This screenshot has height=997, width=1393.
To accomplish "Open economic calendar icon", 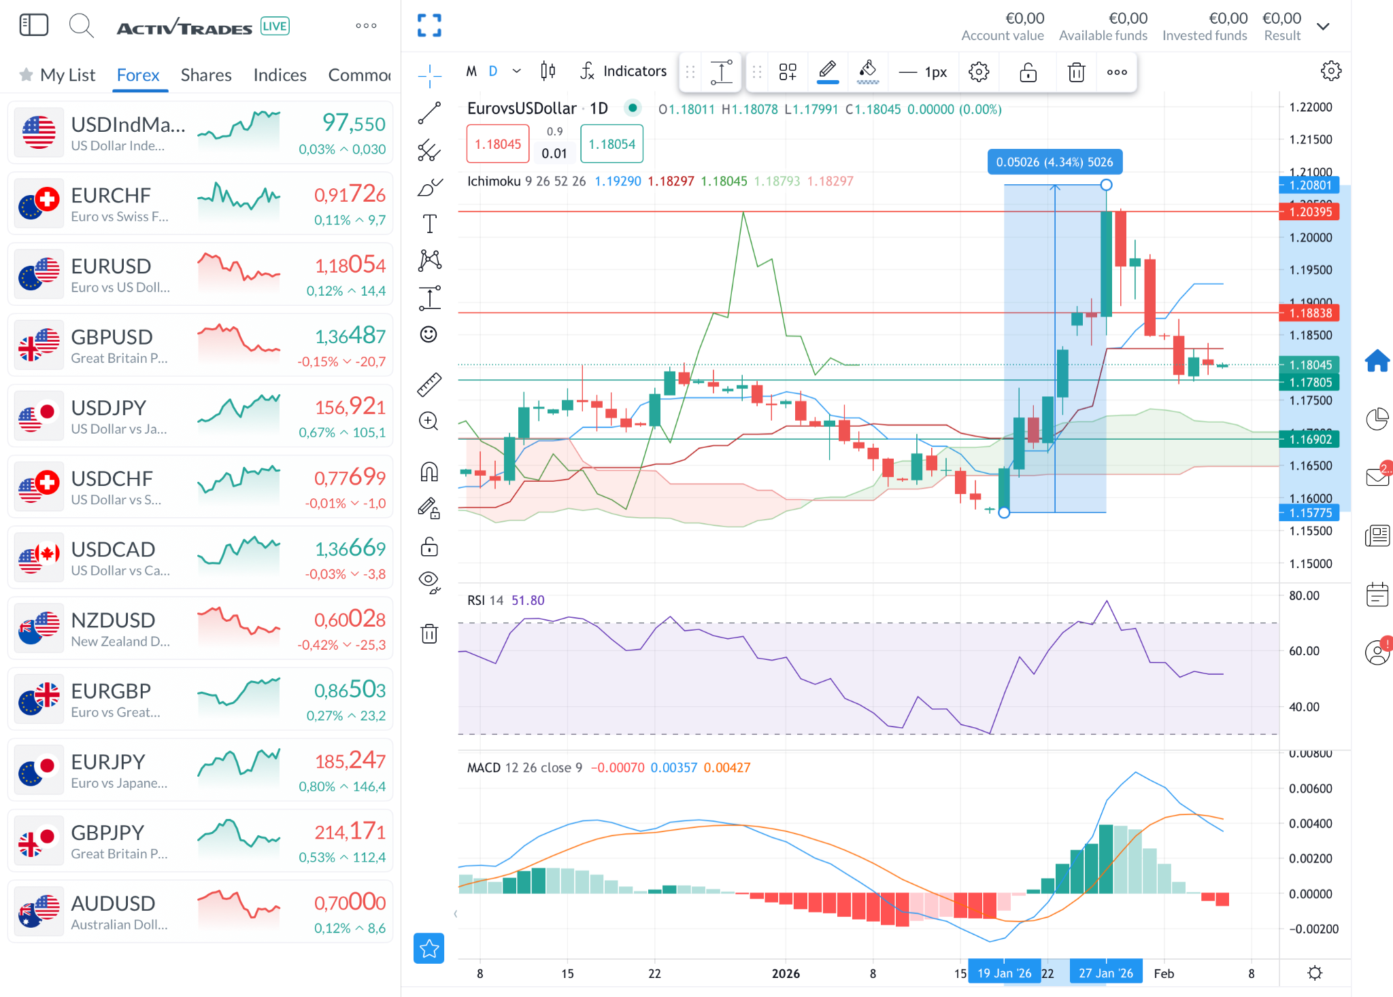I will 1377,595.
